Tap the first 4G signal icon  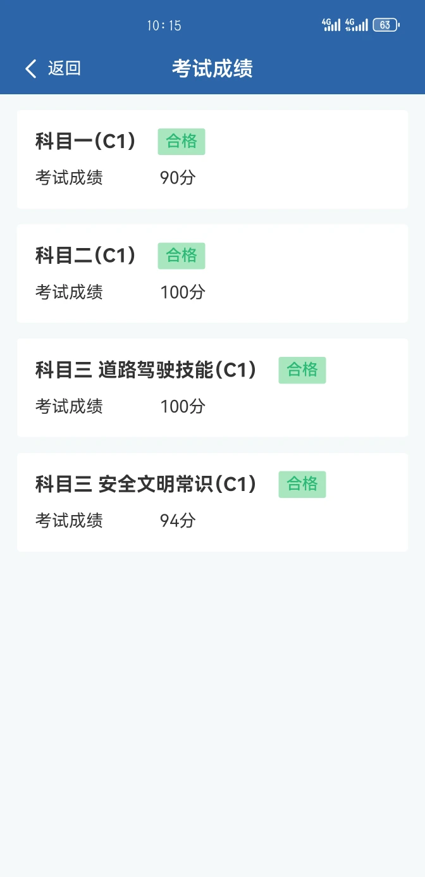tap(331, 25)
